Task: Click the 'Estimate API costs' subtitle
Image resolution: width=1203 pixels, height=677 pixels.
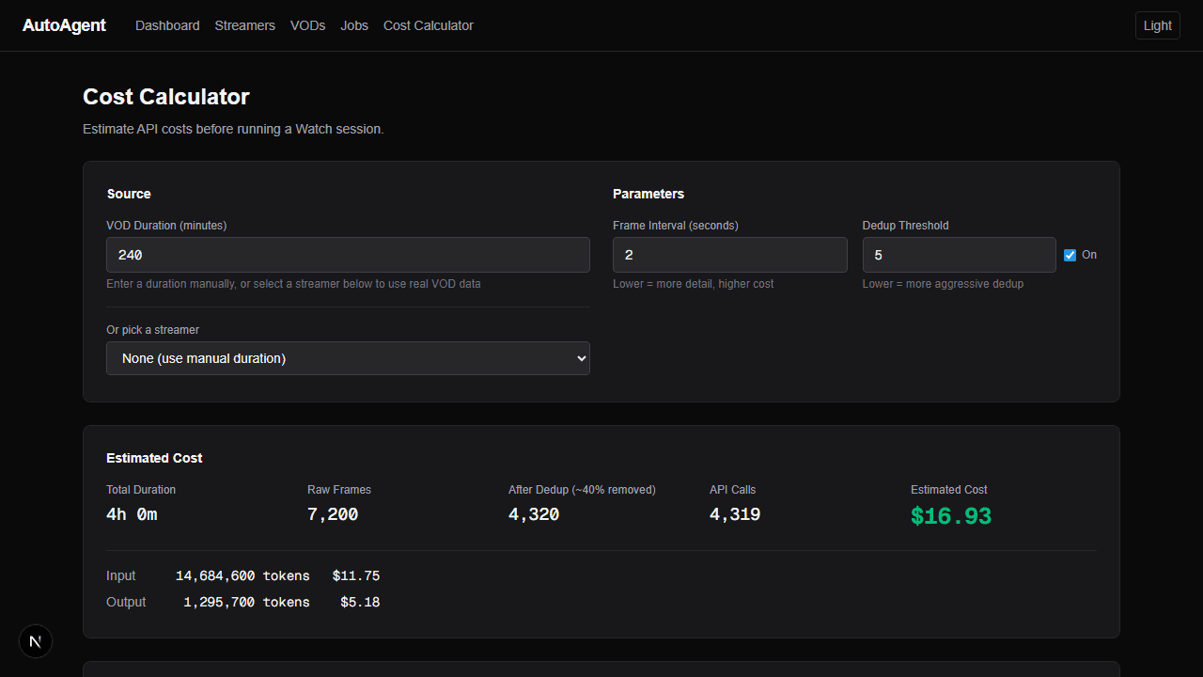Action: point(233,129)
